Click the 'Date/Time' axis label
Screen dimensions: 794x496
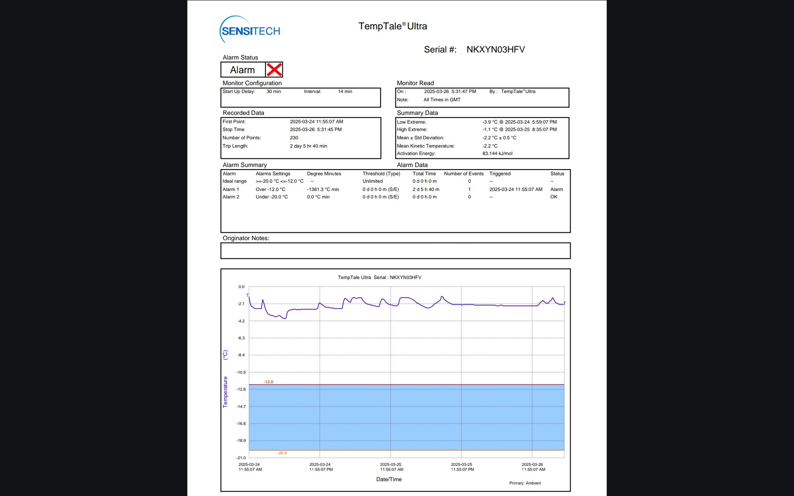[389, 479]
